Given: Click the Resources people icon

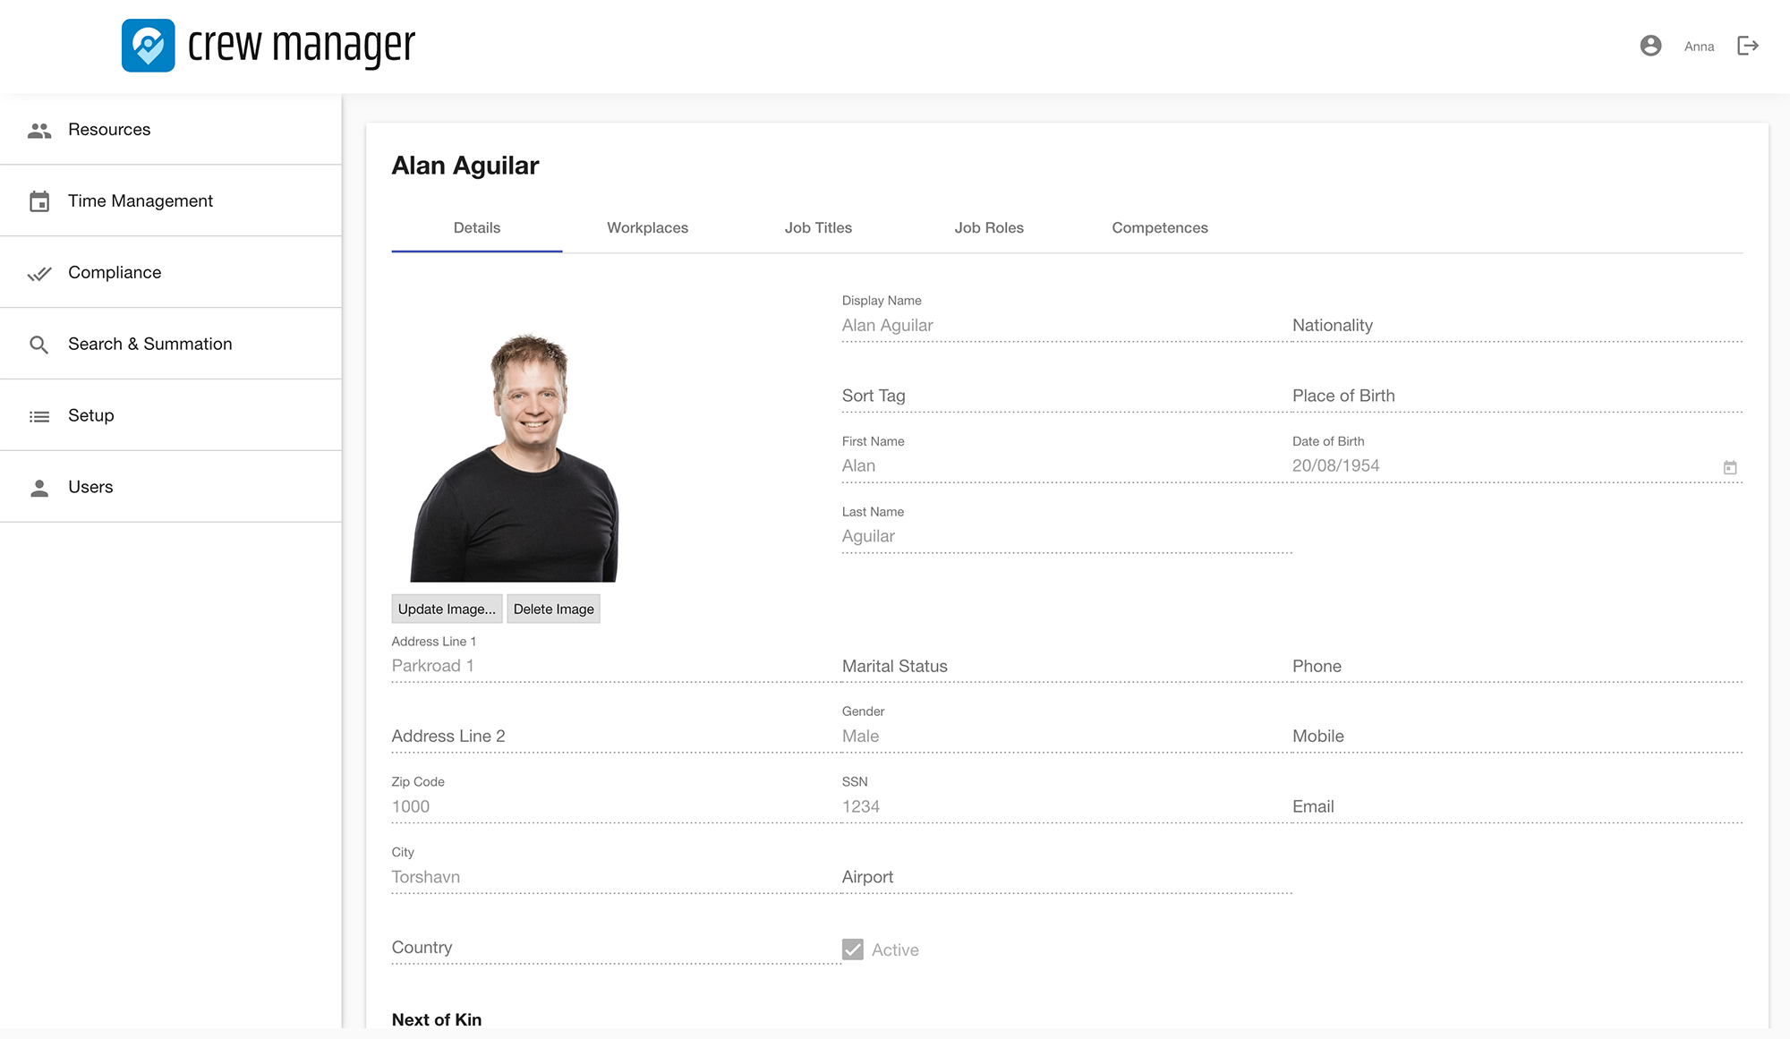Looking at the screenshot, I should (x=39, y=131).
